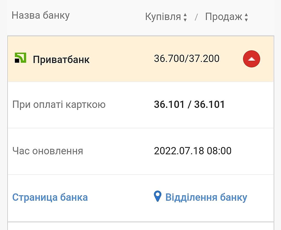Select the Приватбанк bank name
This screenshot has height=230, width=281.
[x=61, y=60]
